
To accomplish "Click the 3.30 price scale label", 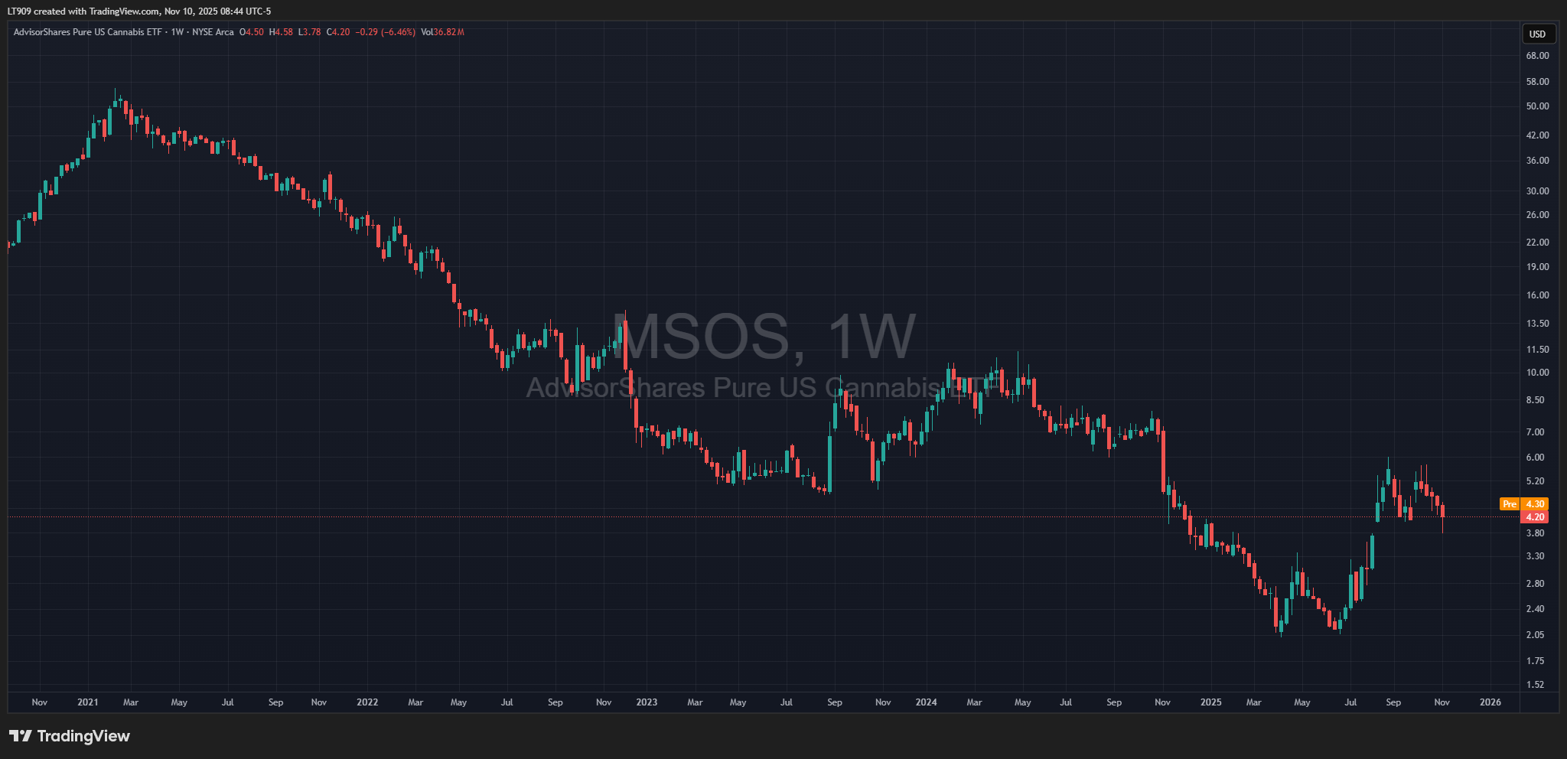I will (x=1535, y=556).
